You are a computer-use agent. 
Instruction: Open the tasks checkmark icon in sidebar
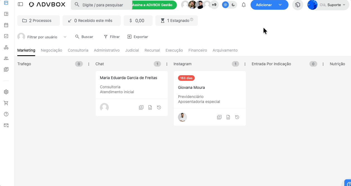coord(6,36)
